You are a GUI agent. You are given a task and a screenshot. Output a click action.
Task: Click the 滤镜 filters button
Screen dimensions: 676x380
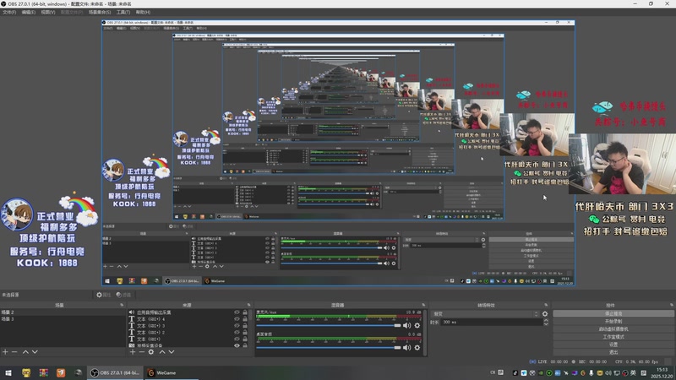123,295
